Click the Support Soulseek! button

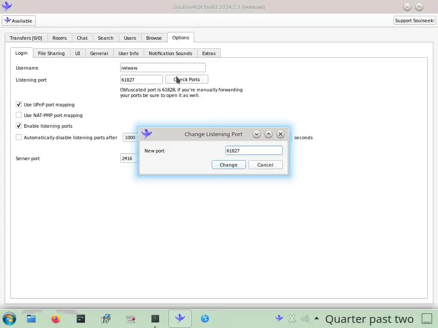pos(414,20)
